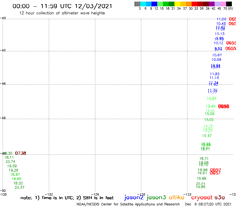Click the jason2 satellite label

134,197
